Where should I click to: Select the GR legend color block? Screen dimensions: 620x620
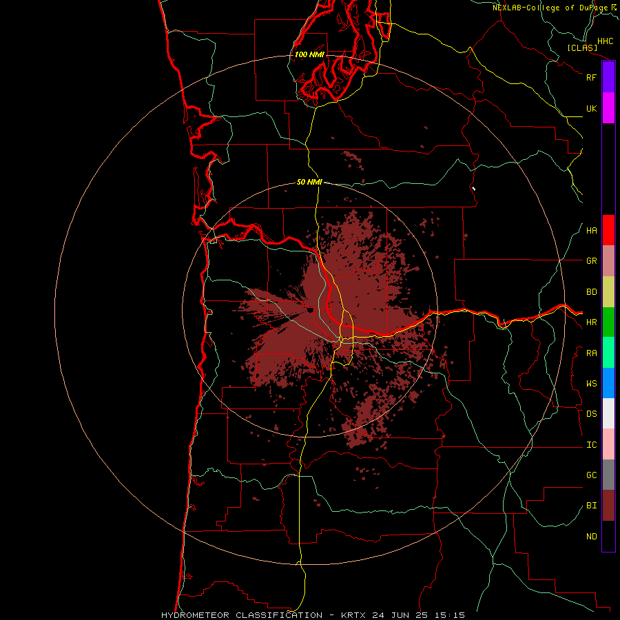608,261
